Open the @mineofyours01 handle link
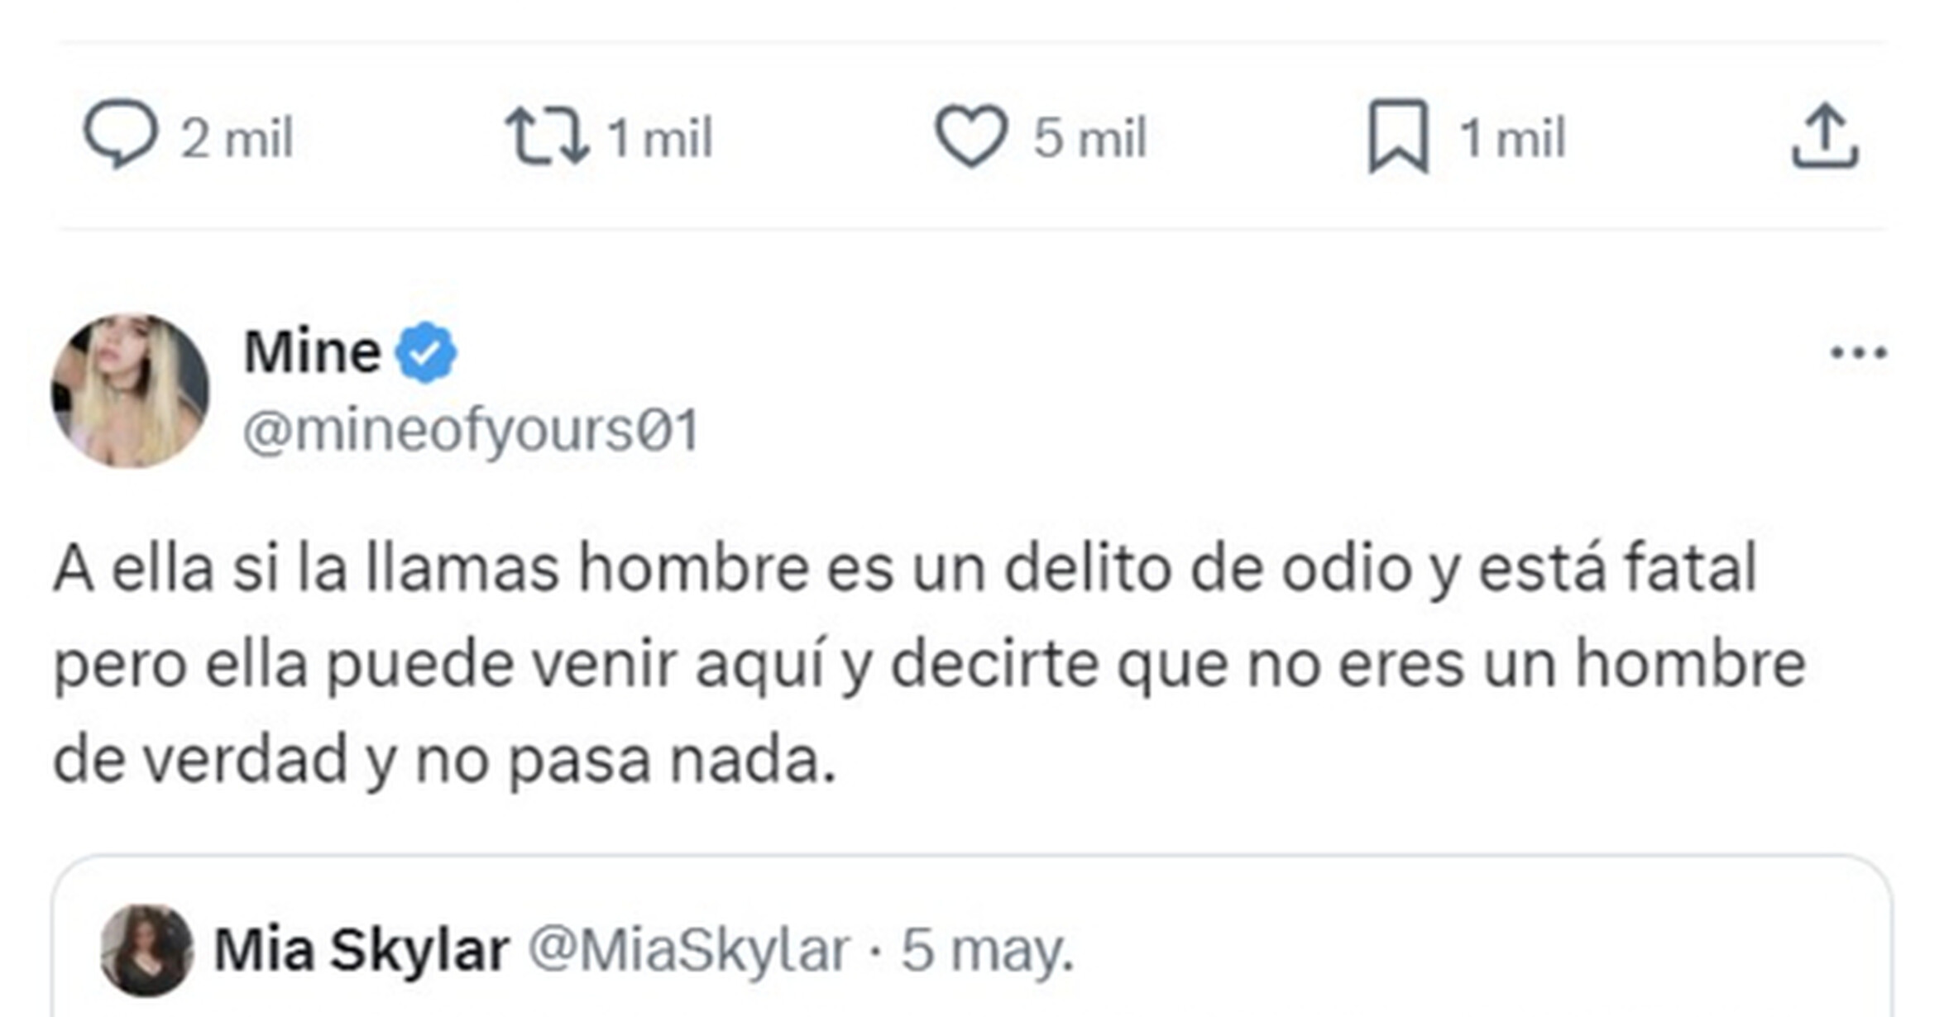1944x1017 pixels. tap(472, 431)
